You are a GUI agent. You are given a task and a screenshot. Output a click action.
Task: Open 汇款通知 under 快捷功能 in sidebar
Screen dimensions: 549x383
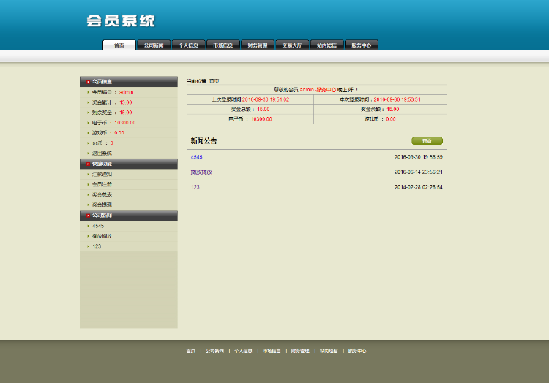[x=102, y=175]
